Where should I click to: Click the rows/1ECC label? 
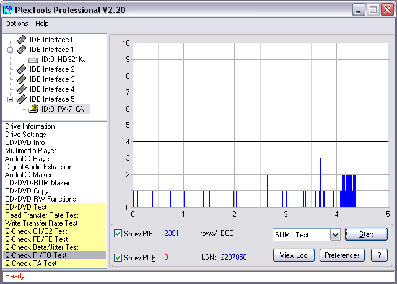tap(217, 233)
